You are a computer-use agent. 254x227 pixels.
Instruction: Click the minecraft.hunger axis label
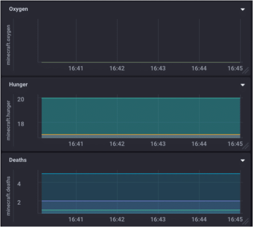tap(8, 120)
